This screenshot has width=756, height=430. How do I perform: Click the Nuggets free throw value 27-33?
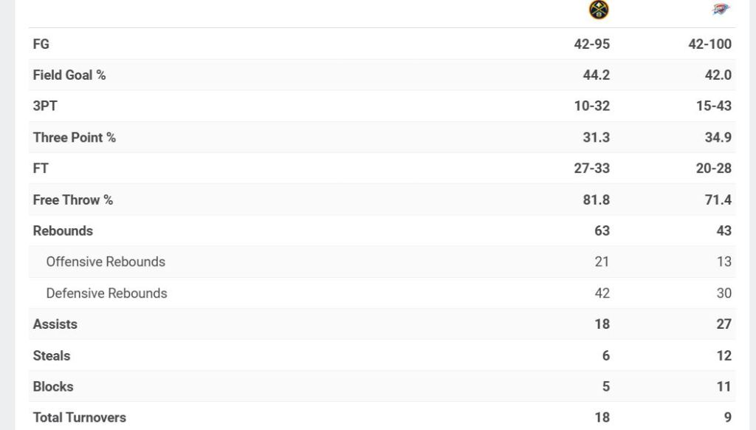pos(592,168)
